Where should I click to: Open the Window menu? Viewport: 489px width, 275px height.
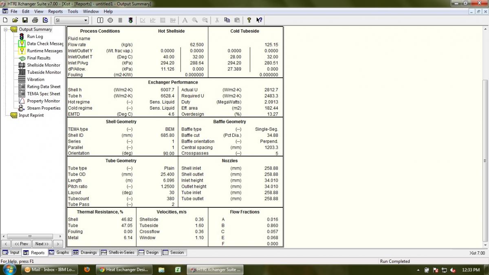pos(91,11)
